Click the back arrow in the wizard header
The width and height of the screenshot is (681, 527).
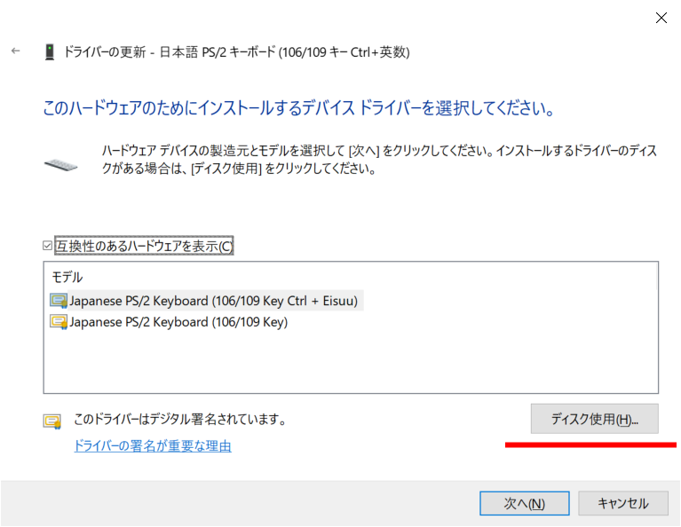[15, 51]
